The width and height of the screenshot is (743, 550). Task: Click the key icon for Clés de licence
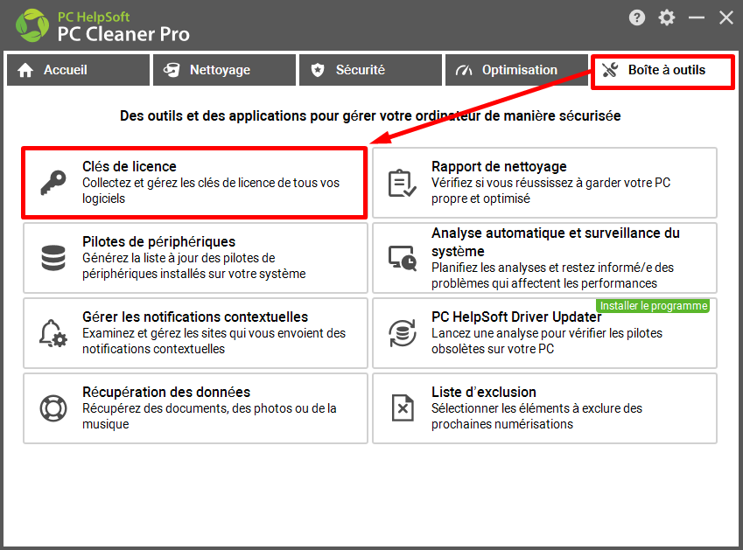tap(53, 183)
